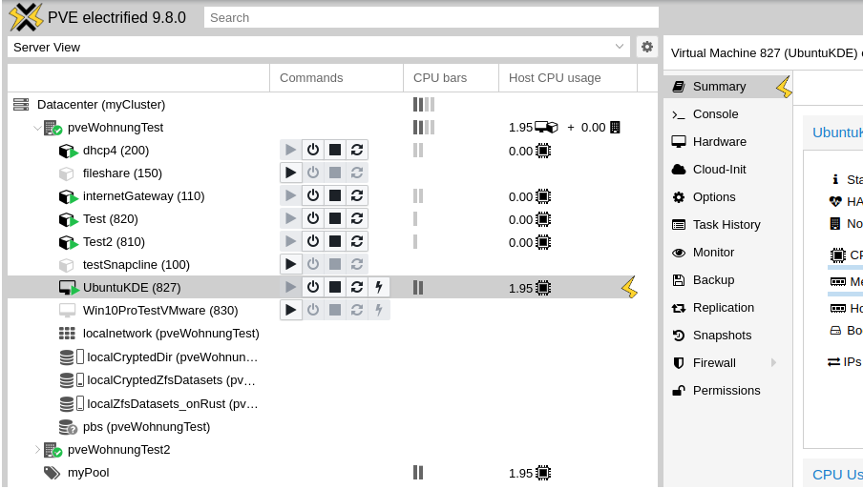Select internetGateway (110) container
The image size is (863, 489).
point(143,196)
